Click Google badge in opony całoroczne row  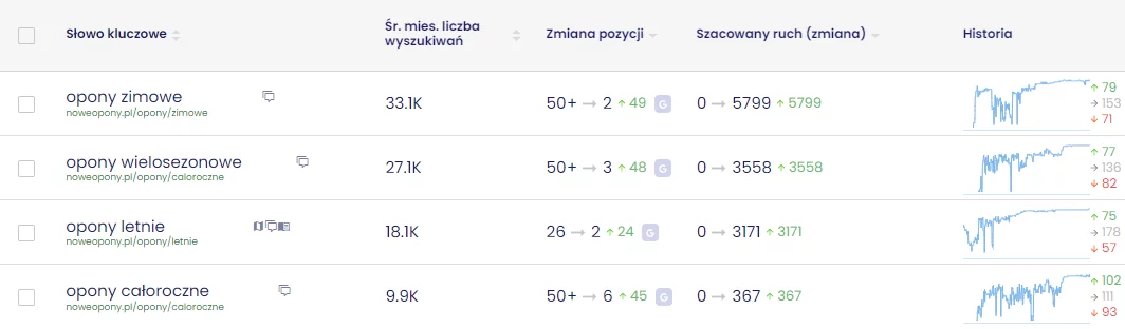tap(664, 297)
